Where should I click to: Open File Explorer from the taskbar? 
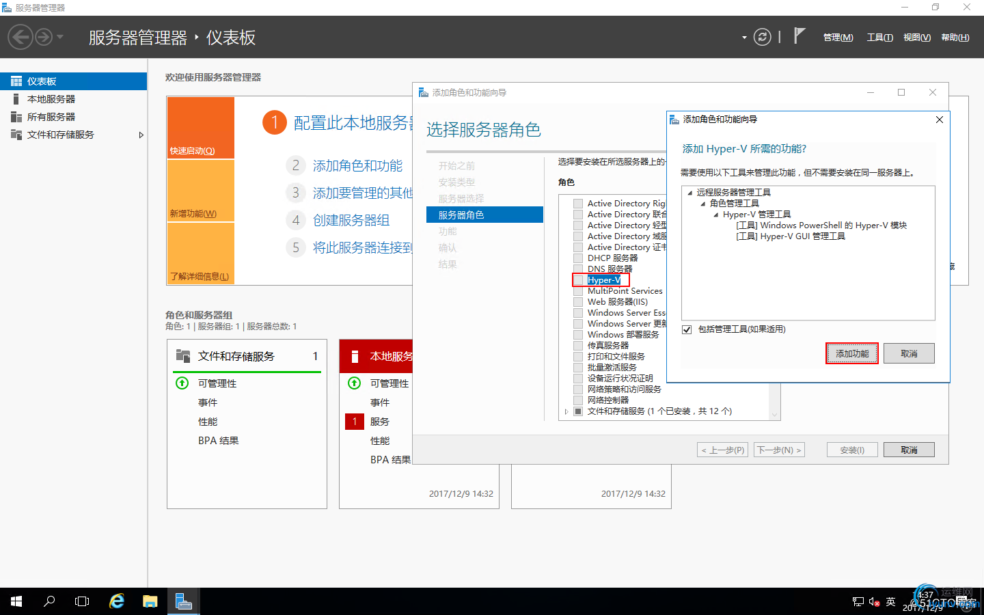point(150,601)
